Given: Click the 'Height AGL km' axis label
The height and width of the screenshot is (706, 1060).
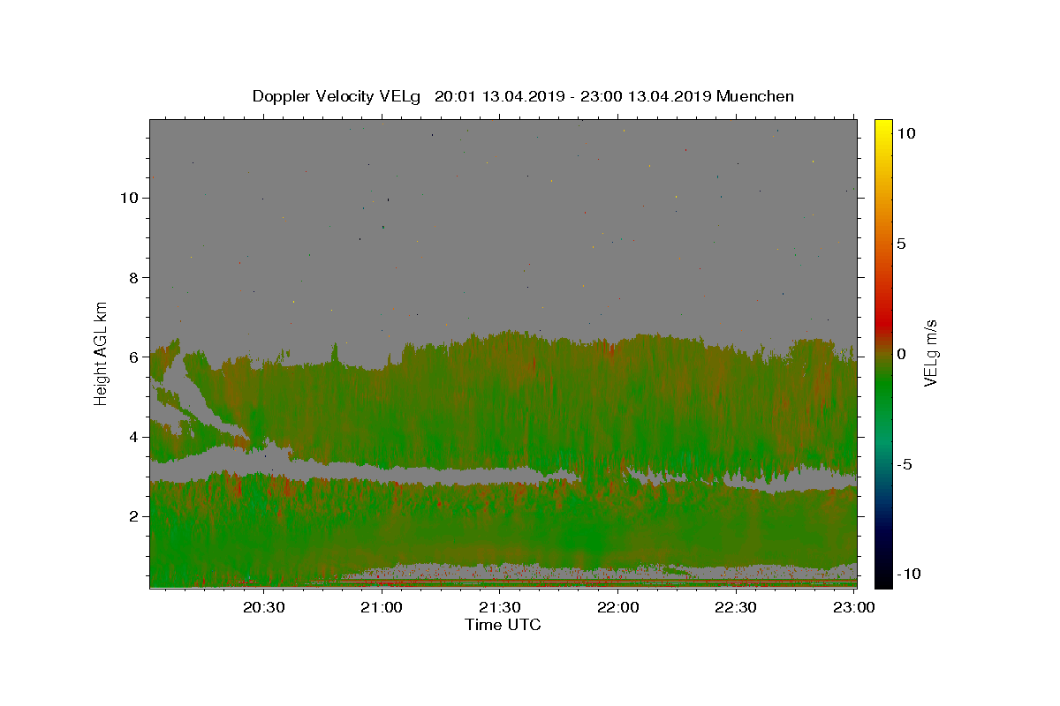Looking at the screenshot, I should [x=102, y=352].
